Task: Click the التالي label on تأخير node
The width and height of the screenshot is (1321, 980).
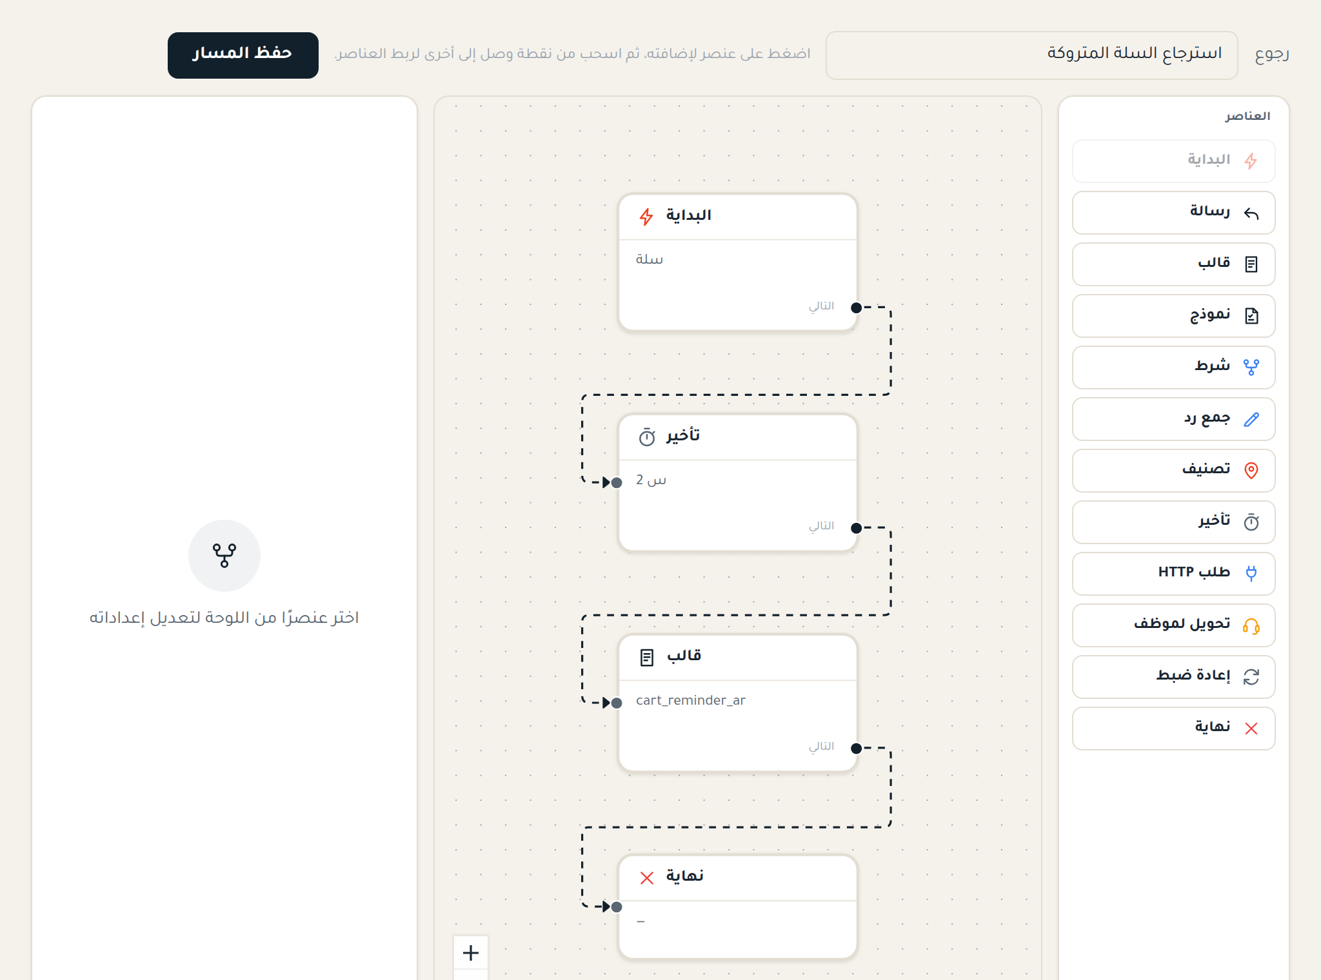Action: (822, 526)
